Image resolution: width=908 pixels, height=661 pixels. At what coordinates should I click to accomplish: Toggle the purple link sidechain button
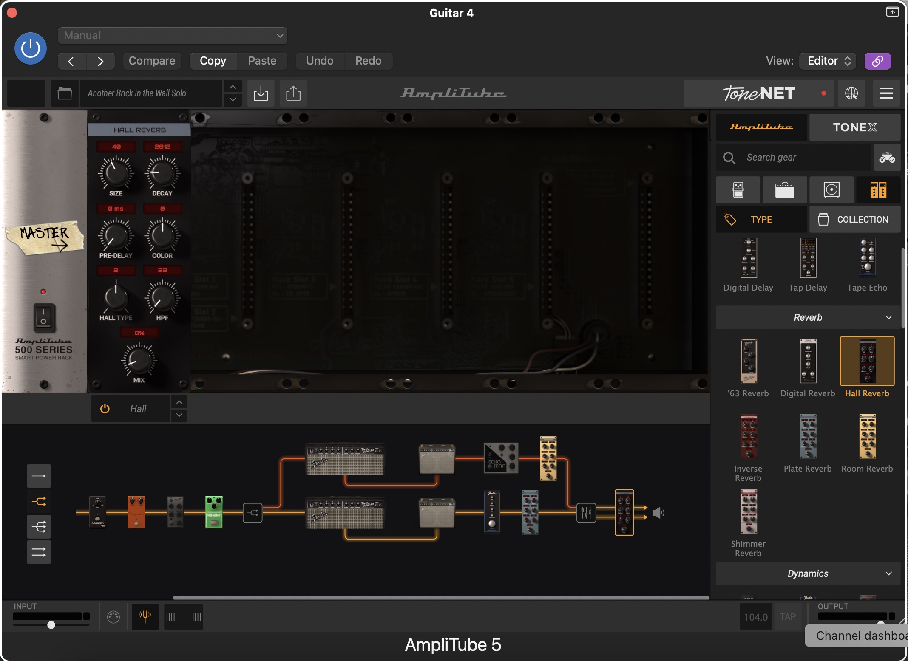877,61
